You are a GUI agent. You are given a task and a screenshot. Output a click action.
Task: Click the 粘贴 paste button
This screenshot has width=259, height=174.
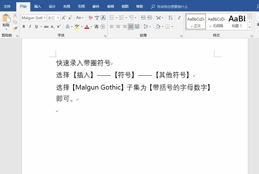(6, 21)
